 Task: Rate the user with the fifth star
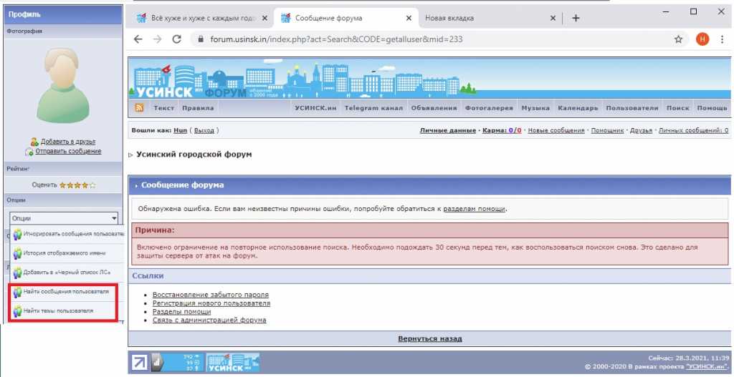click(92, 185)
